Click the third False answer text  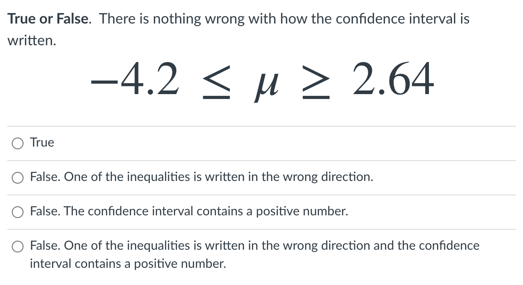189,211
